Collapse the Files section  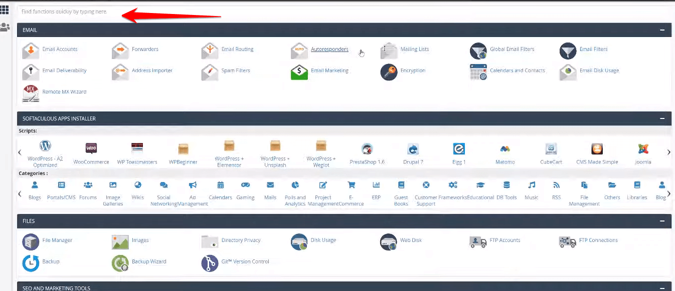coord(662,221)
